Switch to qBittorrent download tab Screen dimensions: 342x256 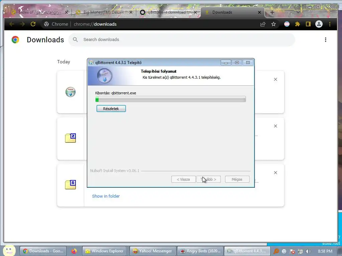click(168, 12)
